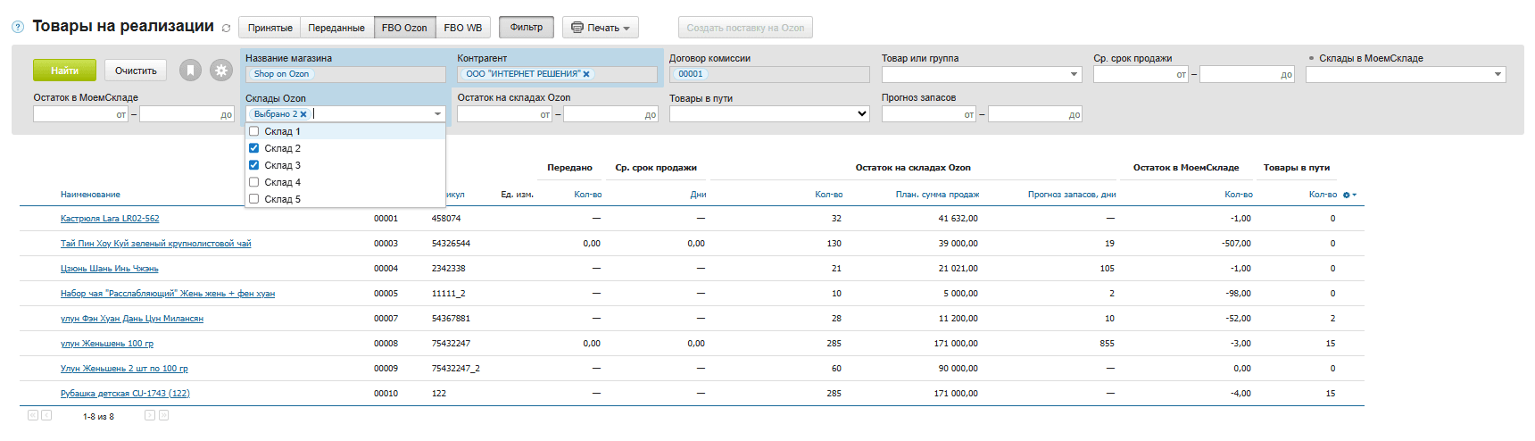
Task: Open filter settings gear icon
Action: pos(220,71)
